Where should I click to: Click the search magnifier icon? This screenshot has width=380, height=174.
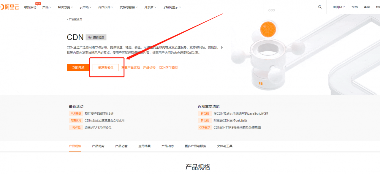point(320,7)
